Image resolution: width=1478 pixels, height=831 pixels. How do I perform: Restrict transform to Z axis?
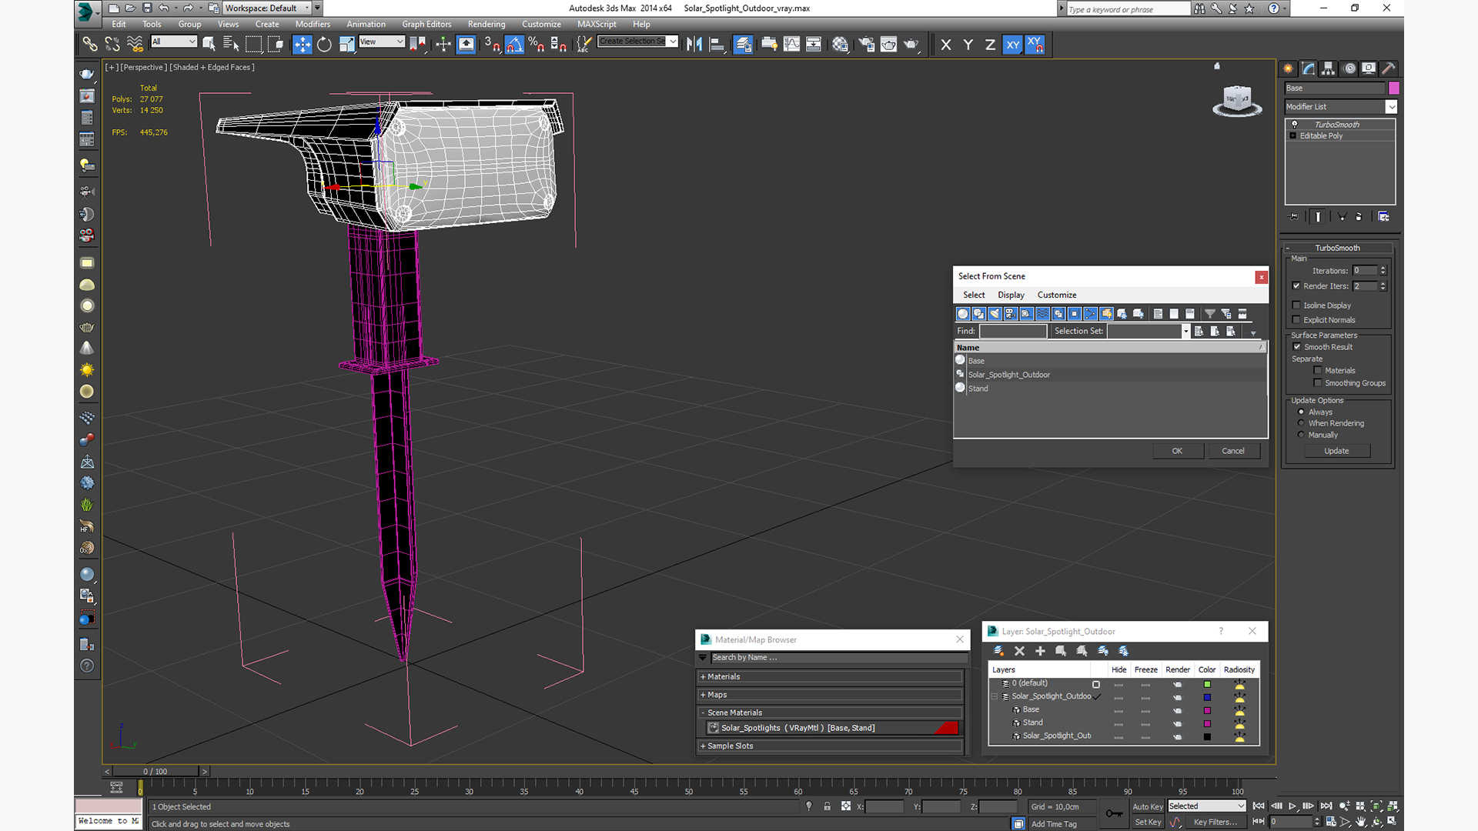pos(990,45)
